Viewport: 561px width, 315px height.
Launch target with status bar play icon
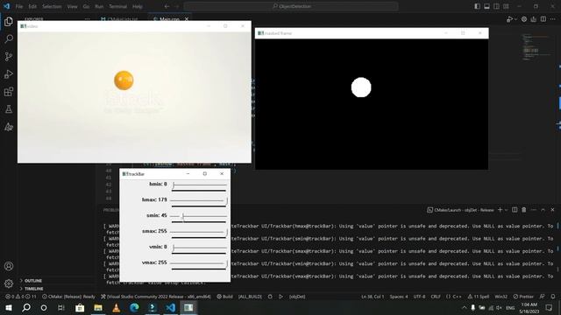pos(280,297)
